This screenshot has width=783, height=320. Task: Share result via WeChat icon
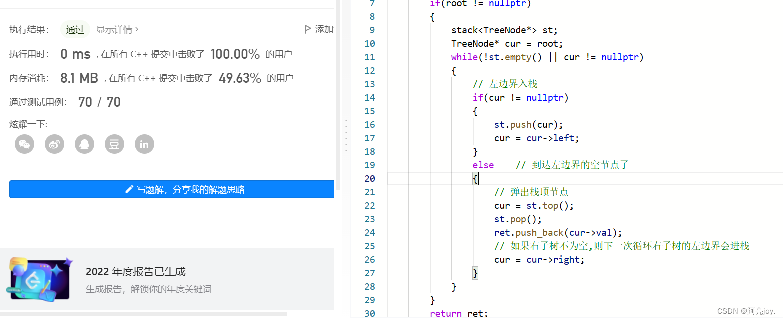[x=25, y=144]
